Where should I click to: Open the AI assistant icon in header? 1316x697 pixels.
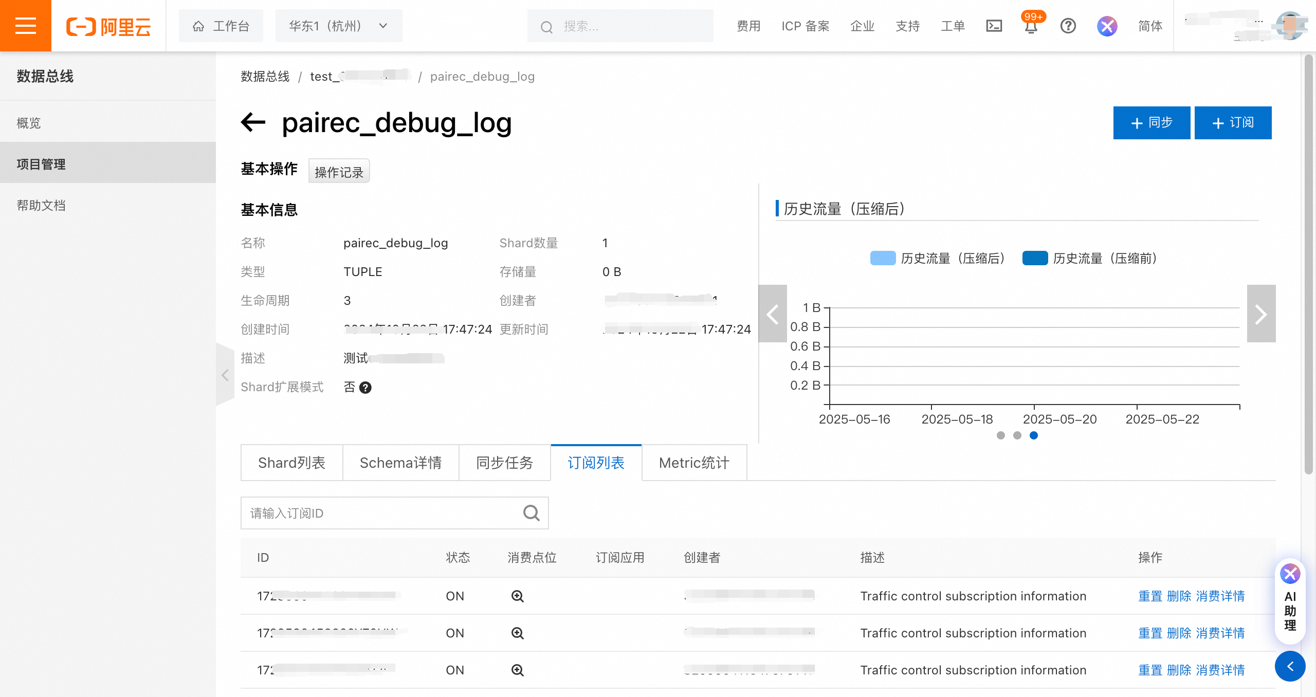tap(1107, 26)
